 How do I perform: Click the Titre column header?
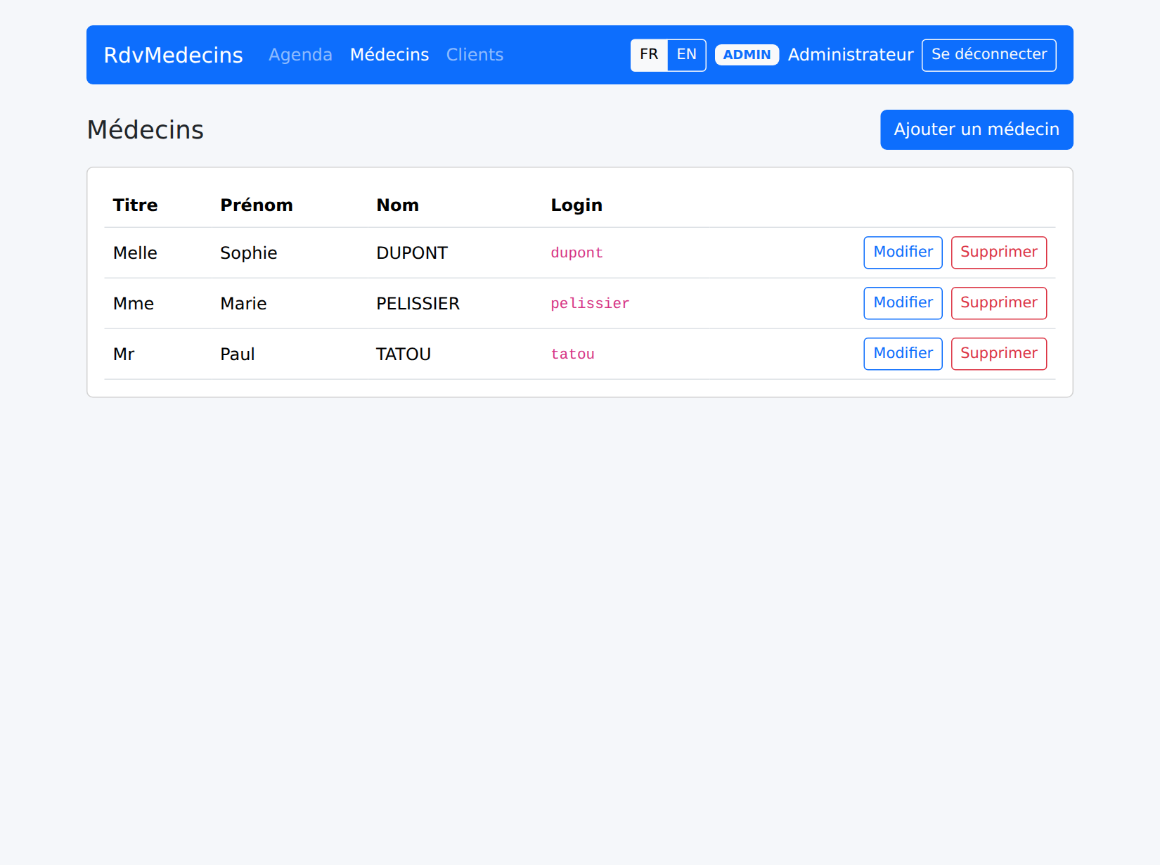point(135,205)
